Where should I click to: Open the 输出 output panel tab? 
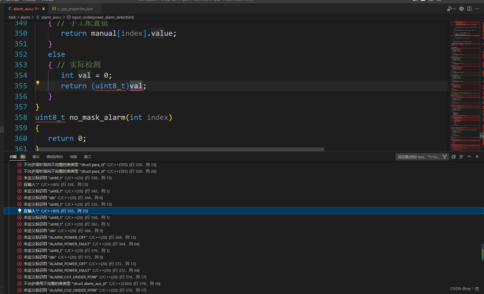[36, 157]
